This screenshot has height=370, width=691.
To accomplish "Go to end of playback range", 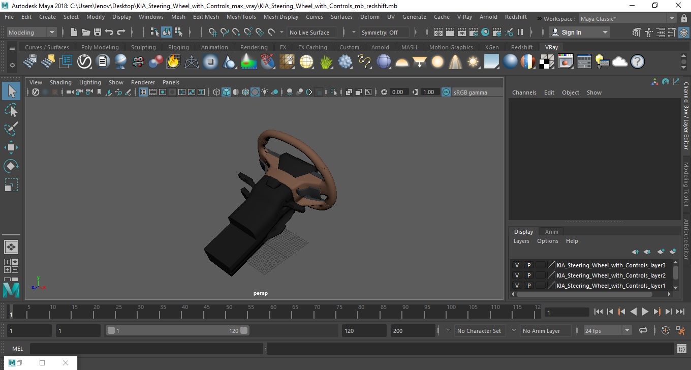I will point(680,312).
